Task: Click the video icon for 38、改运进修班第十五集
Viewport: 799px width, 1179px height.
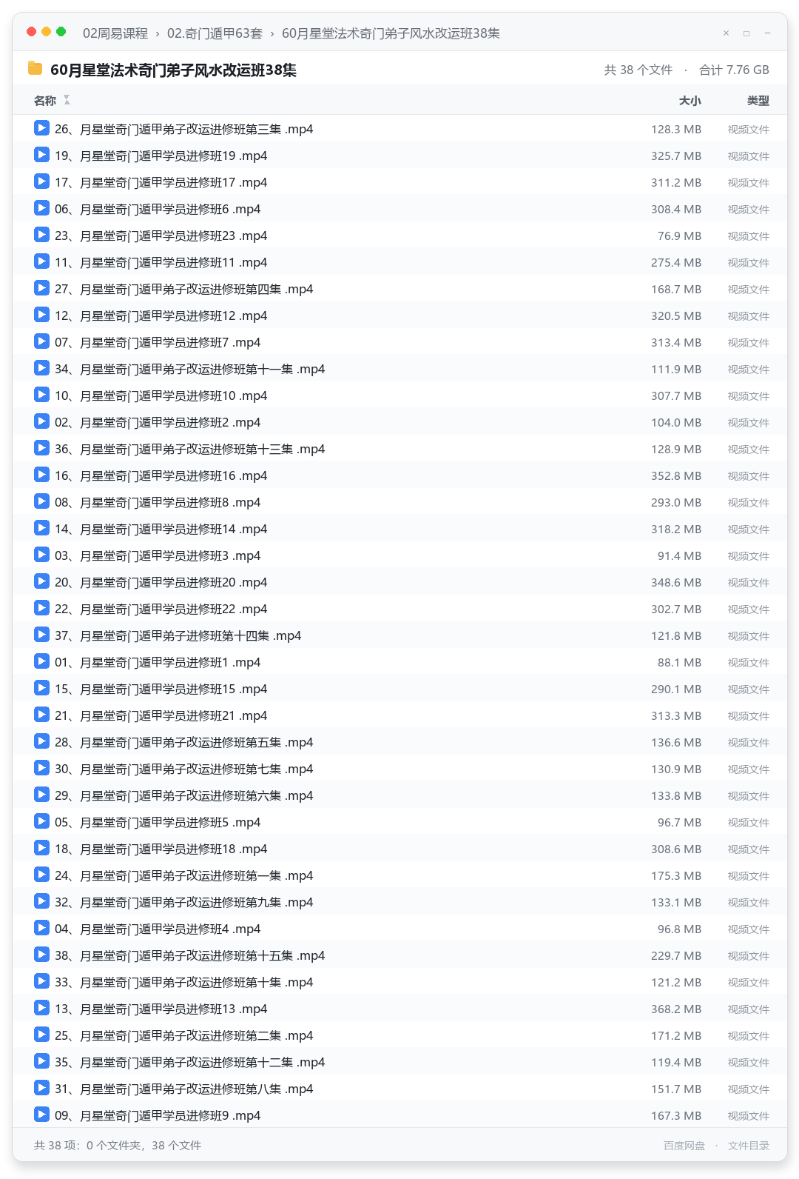Action: (x=41, y=955)
